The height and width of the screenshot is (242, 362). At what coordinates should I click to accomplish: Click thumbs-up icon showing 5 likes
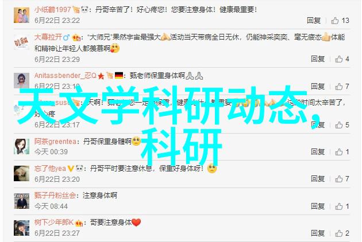(338, 124)
